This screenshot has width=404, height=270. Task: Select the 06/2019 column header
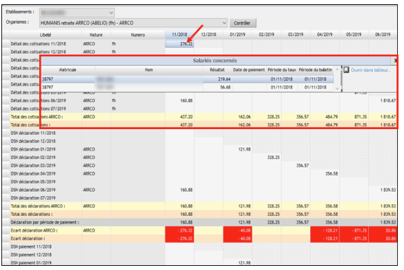click(x=383, y=35)
